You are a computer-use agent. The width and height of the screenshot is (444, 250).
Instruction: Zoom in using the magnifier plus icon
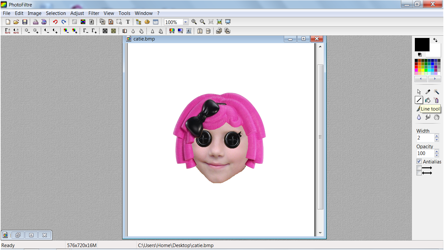point(194,22)
